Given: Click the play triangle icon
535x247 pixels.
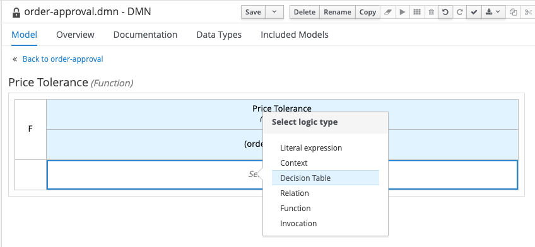Looking at the screenshot, I should click(x=403, y=12).
